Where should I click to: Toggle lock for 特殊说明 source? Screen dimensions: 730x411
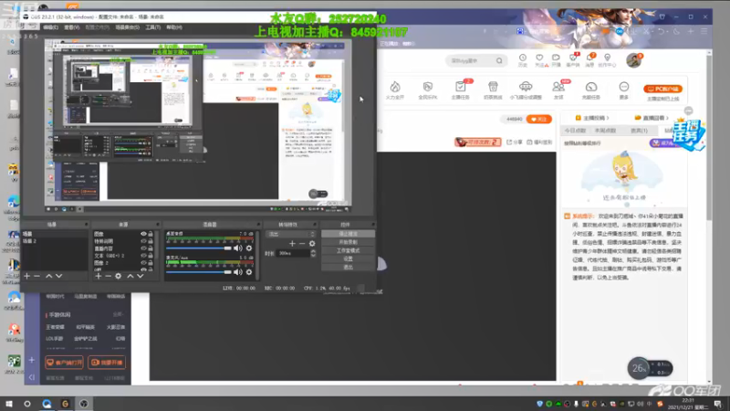pos(151,241)
